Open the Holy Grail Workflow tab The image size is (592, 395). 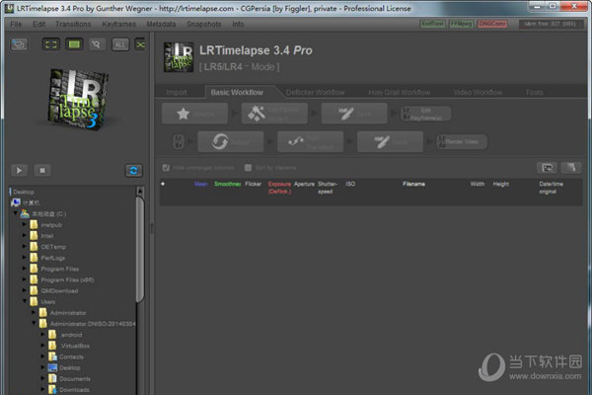point(399,92)
